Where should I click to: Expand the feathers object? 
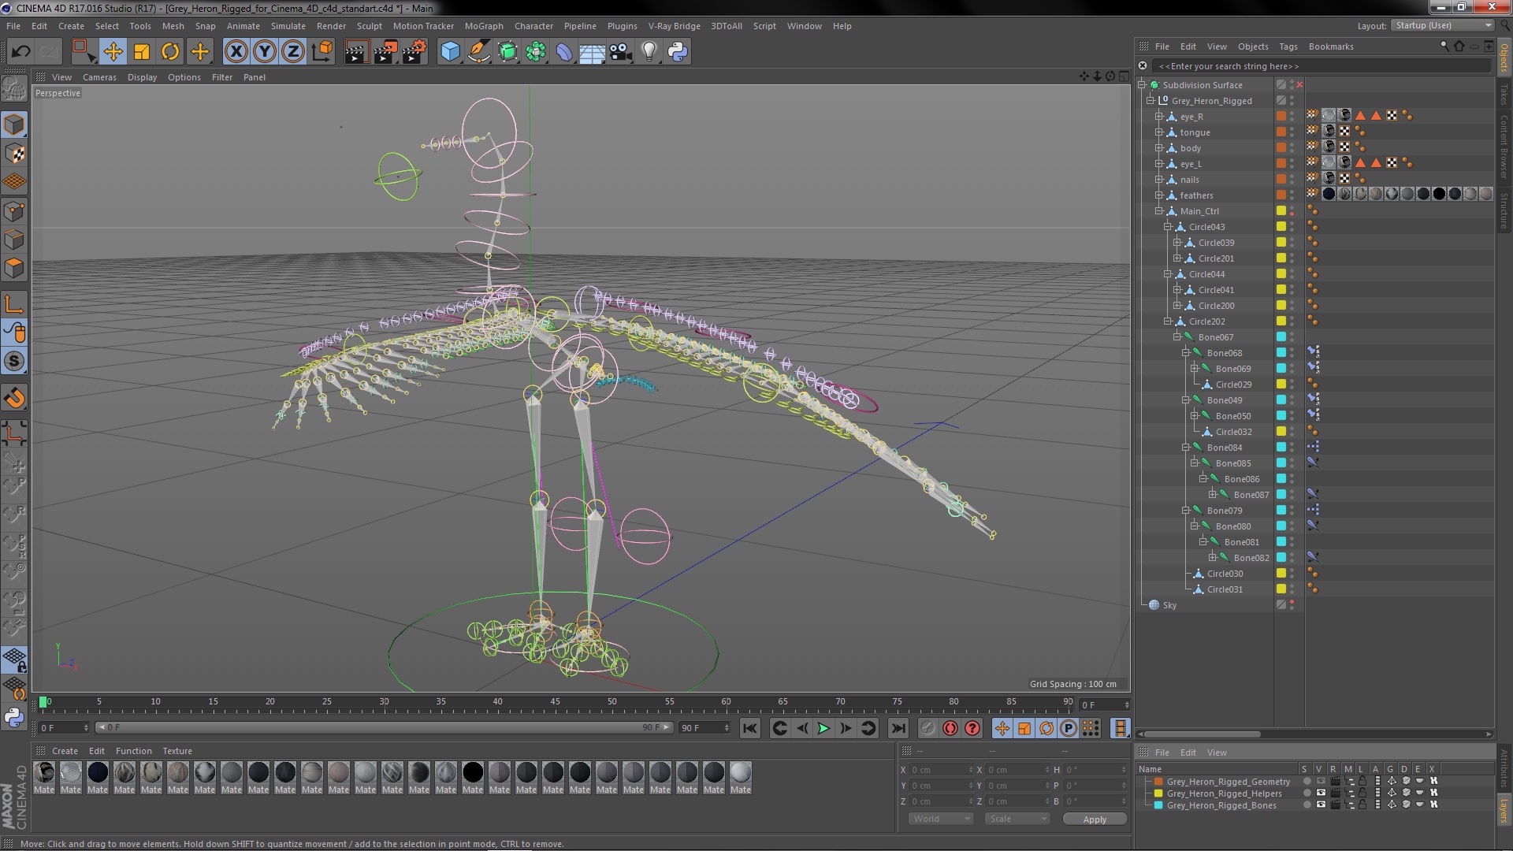pyautogui.click(x=1159, y=195)
